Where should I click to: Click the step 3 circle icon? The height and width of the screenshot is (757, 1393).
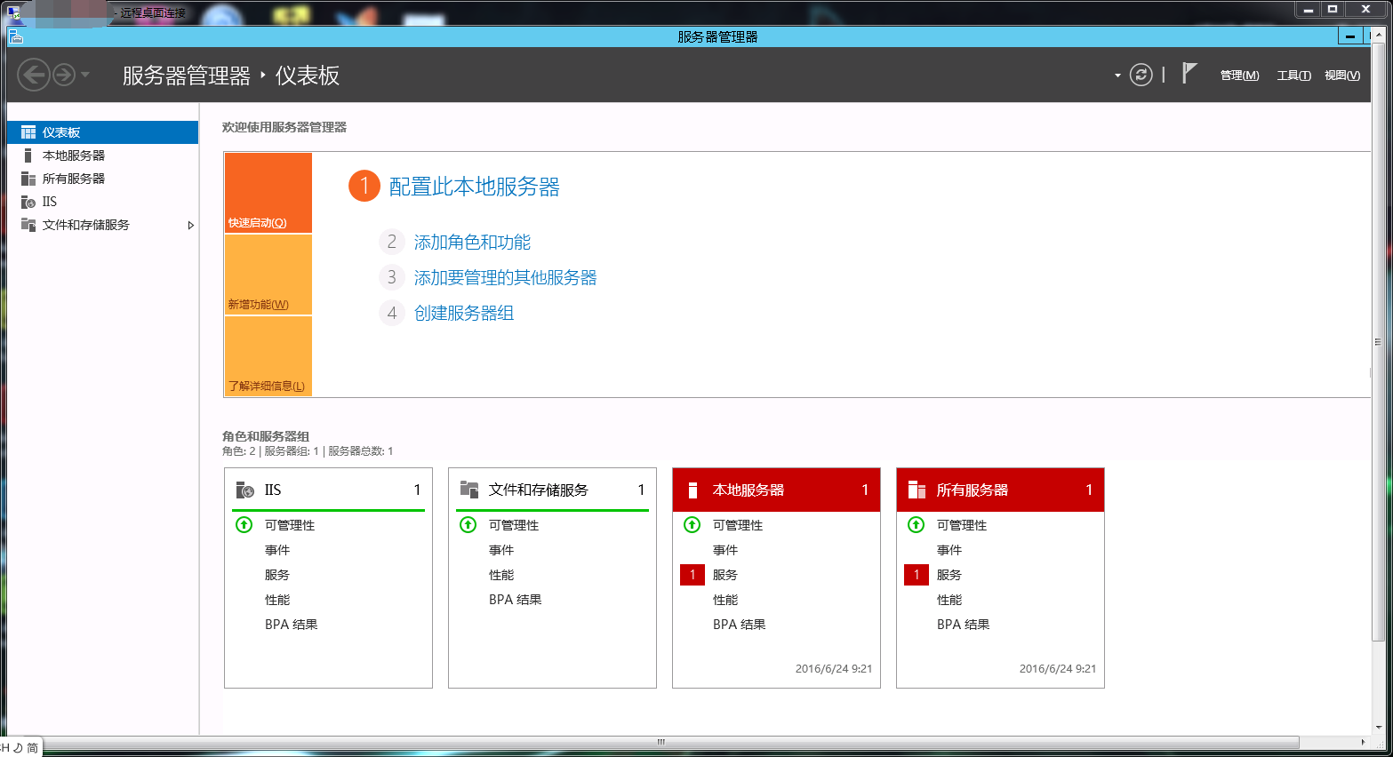point(392,277)
